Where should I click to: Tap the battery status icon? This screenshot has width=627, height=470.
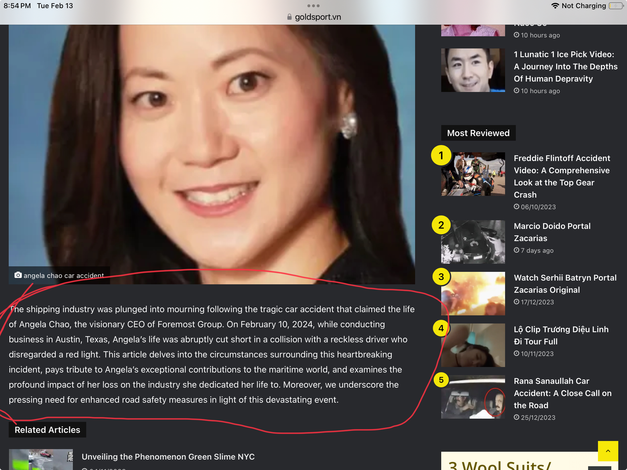pos(616,6)
